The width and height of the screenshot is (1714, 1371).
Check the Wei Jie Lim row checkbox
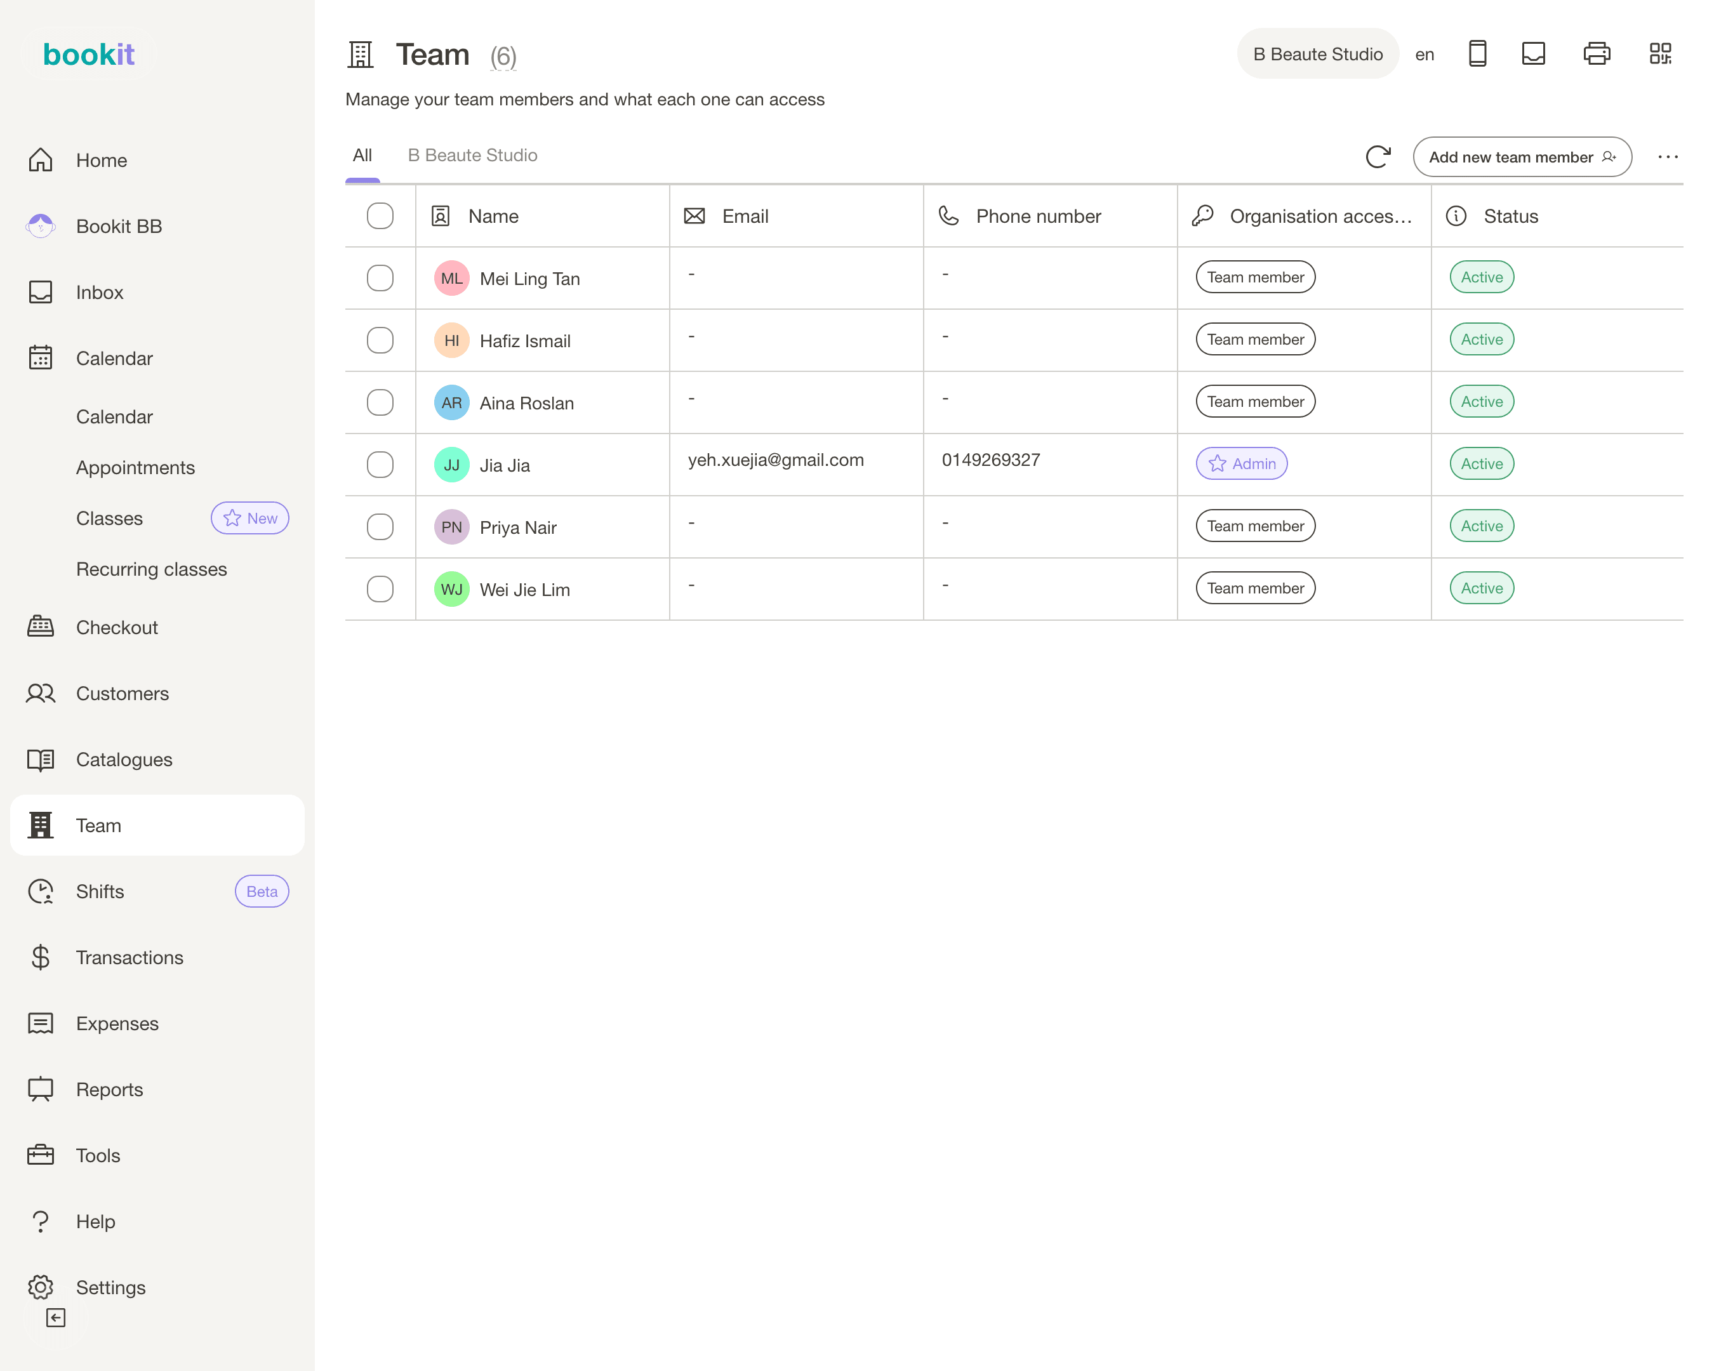tap(380, 589)
